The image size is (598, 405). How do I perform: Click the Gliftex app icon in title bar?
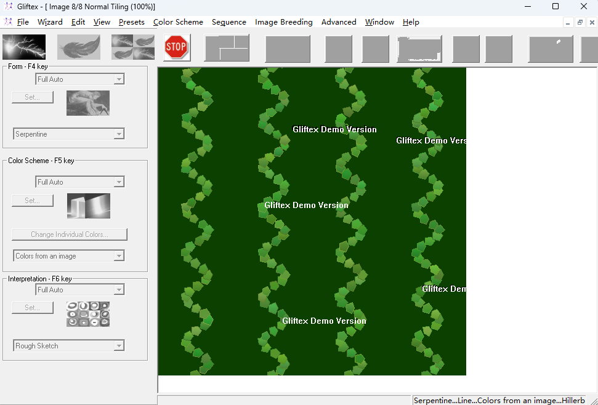click(9, 7)
